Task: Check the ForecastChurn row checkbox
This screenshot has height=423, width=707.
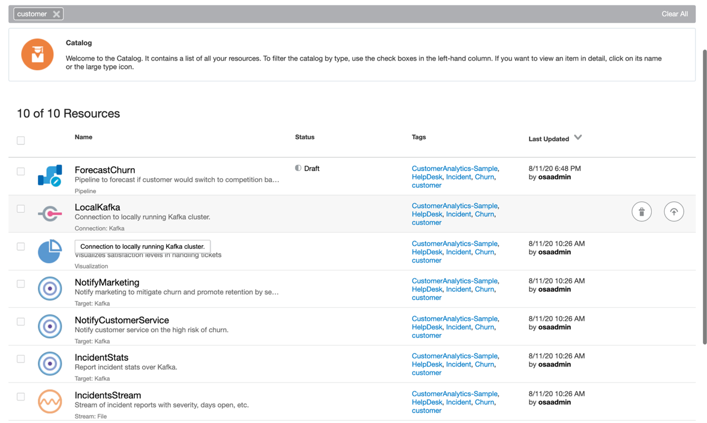Action: [21, 171]
